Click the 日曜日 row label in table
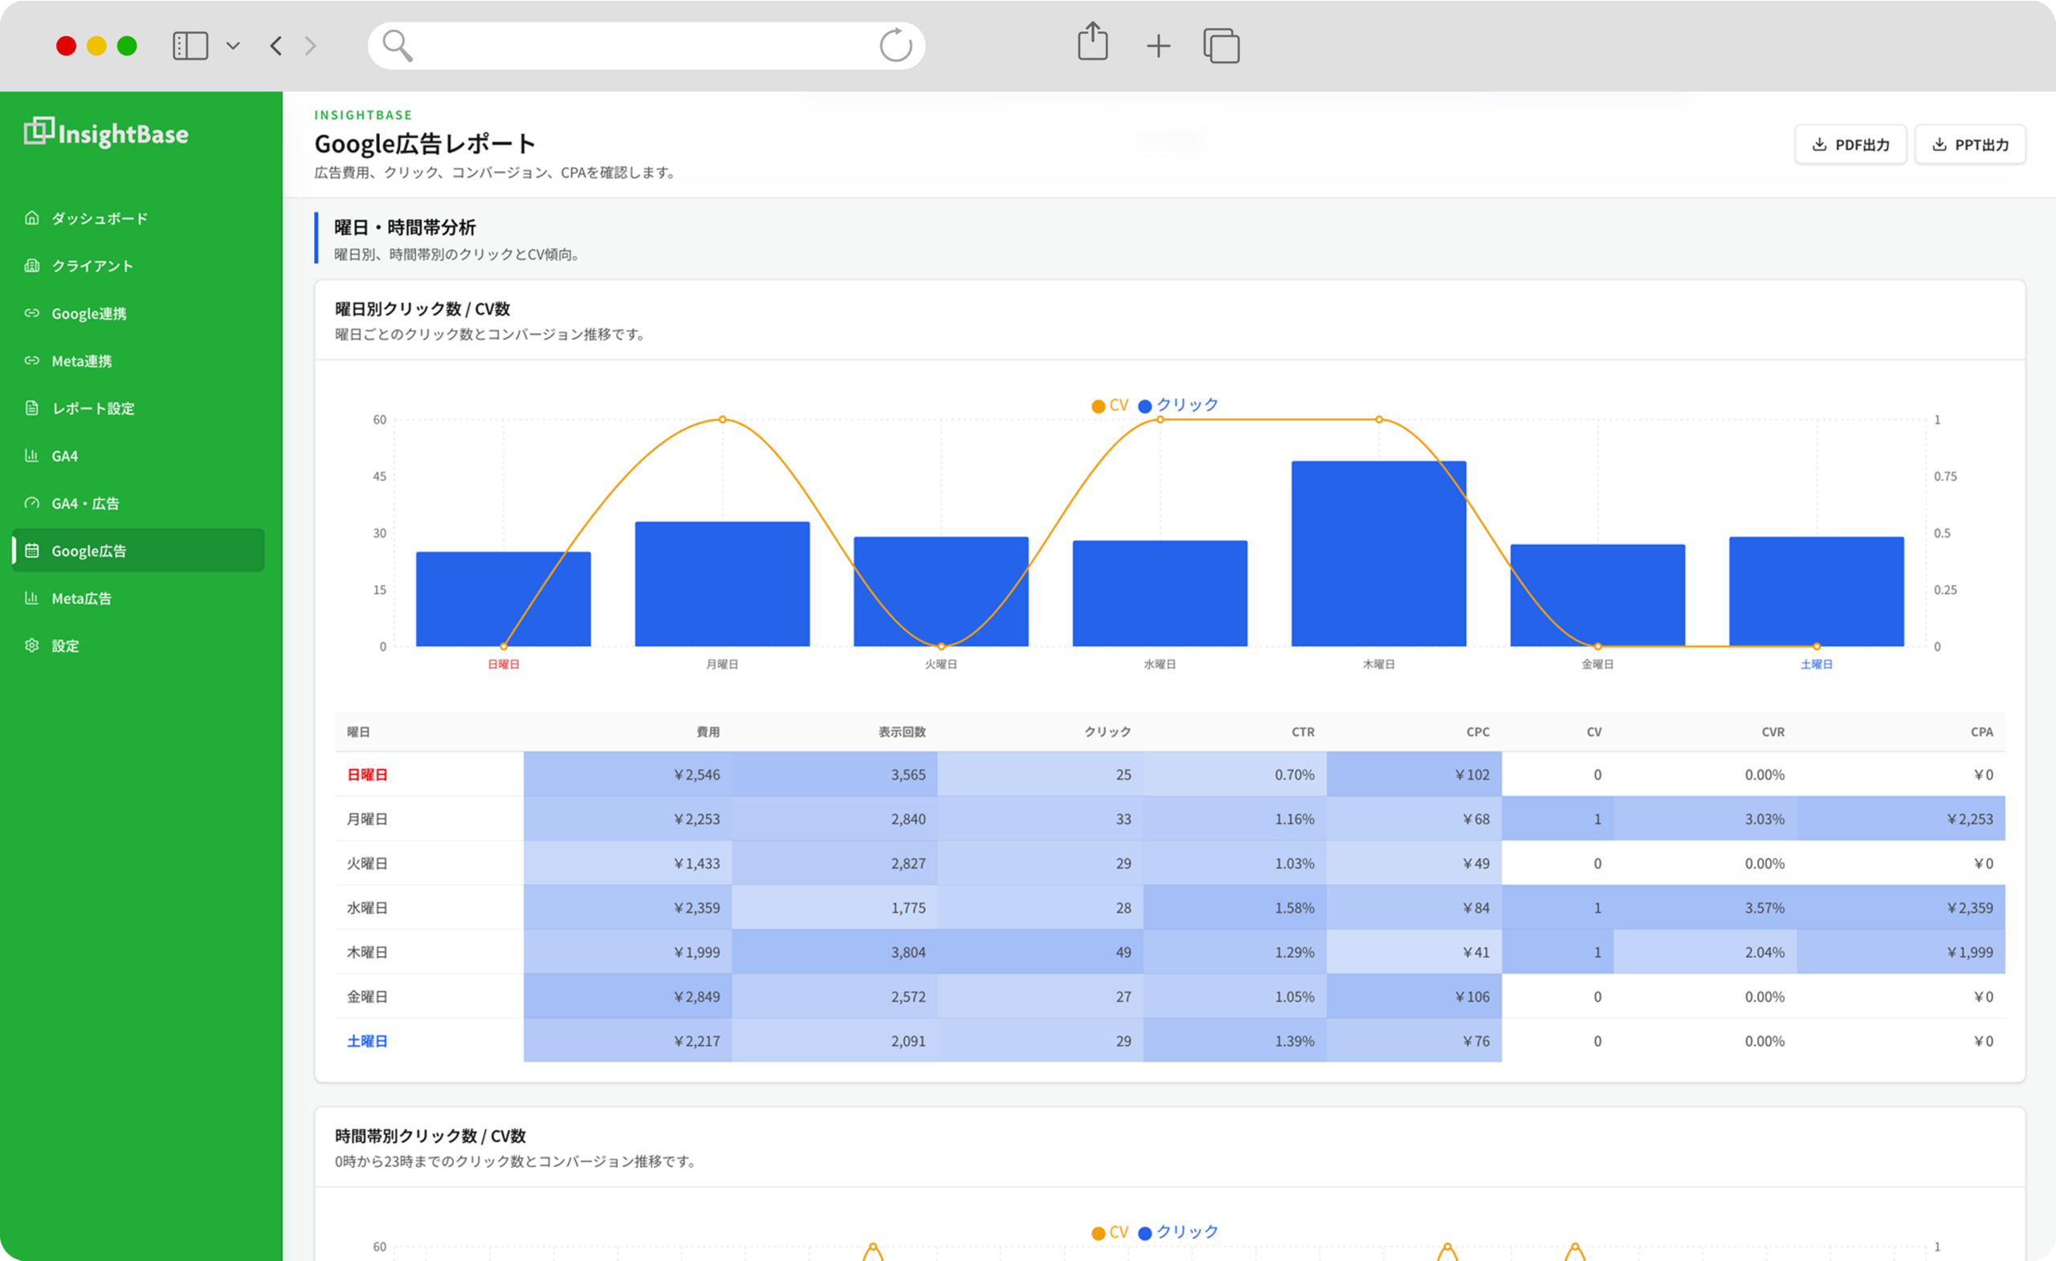 (367, 775)
